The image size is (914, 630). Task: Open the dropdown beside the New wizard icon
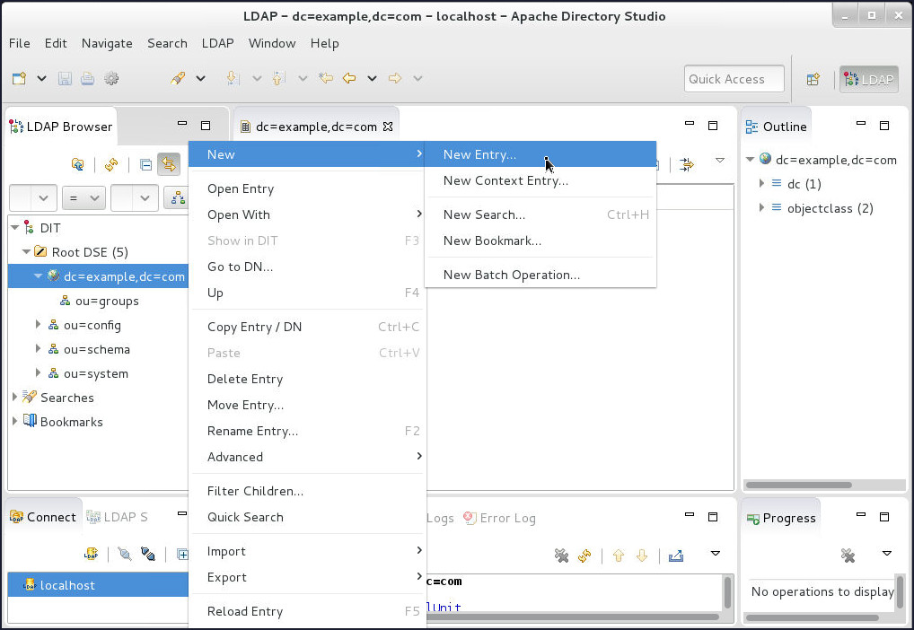coord(41,78)
